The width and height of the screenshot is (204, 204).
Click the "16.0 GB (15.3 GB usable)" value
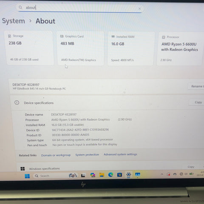pos(68,125)
